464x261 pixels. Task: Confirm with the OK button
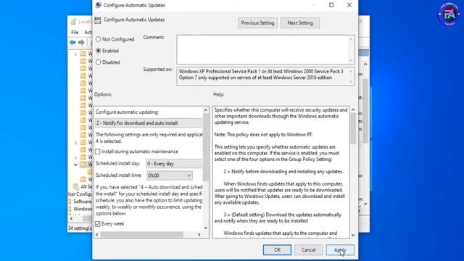(x=277, y=249)
